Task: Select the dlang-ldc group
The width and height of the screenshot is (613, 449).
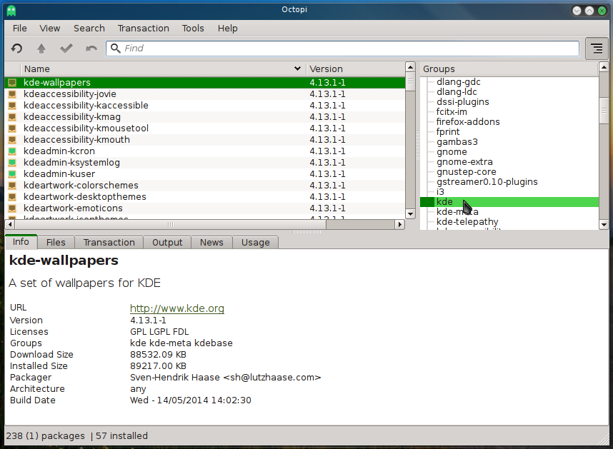Action: [x=457, y=92]
